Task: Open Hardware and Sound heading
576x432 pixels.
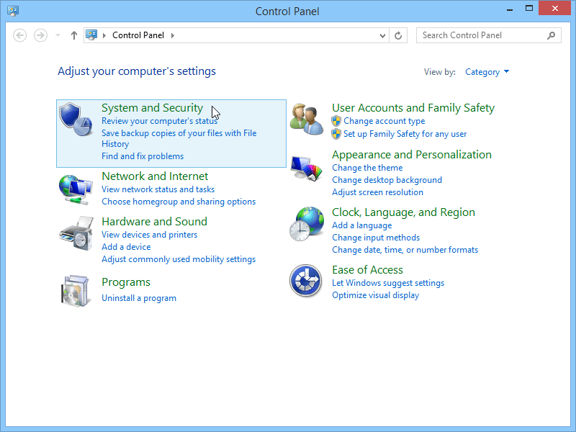Action: tap(154, 222)
